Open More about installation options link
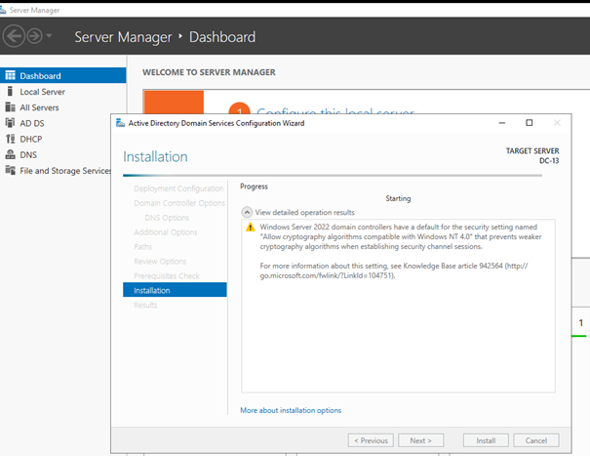This screenshot has width=590, height=456. pos(291,410)
